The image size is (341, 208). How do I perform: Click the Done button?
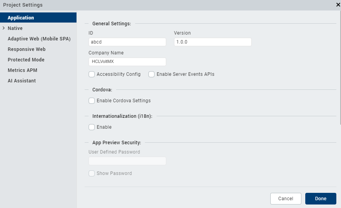(321, 199)
